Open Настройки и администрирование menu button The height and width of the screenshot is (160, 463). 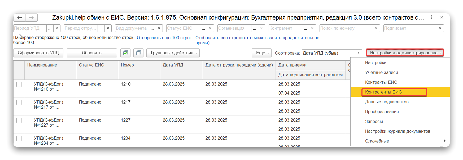[x=405, y=53]
